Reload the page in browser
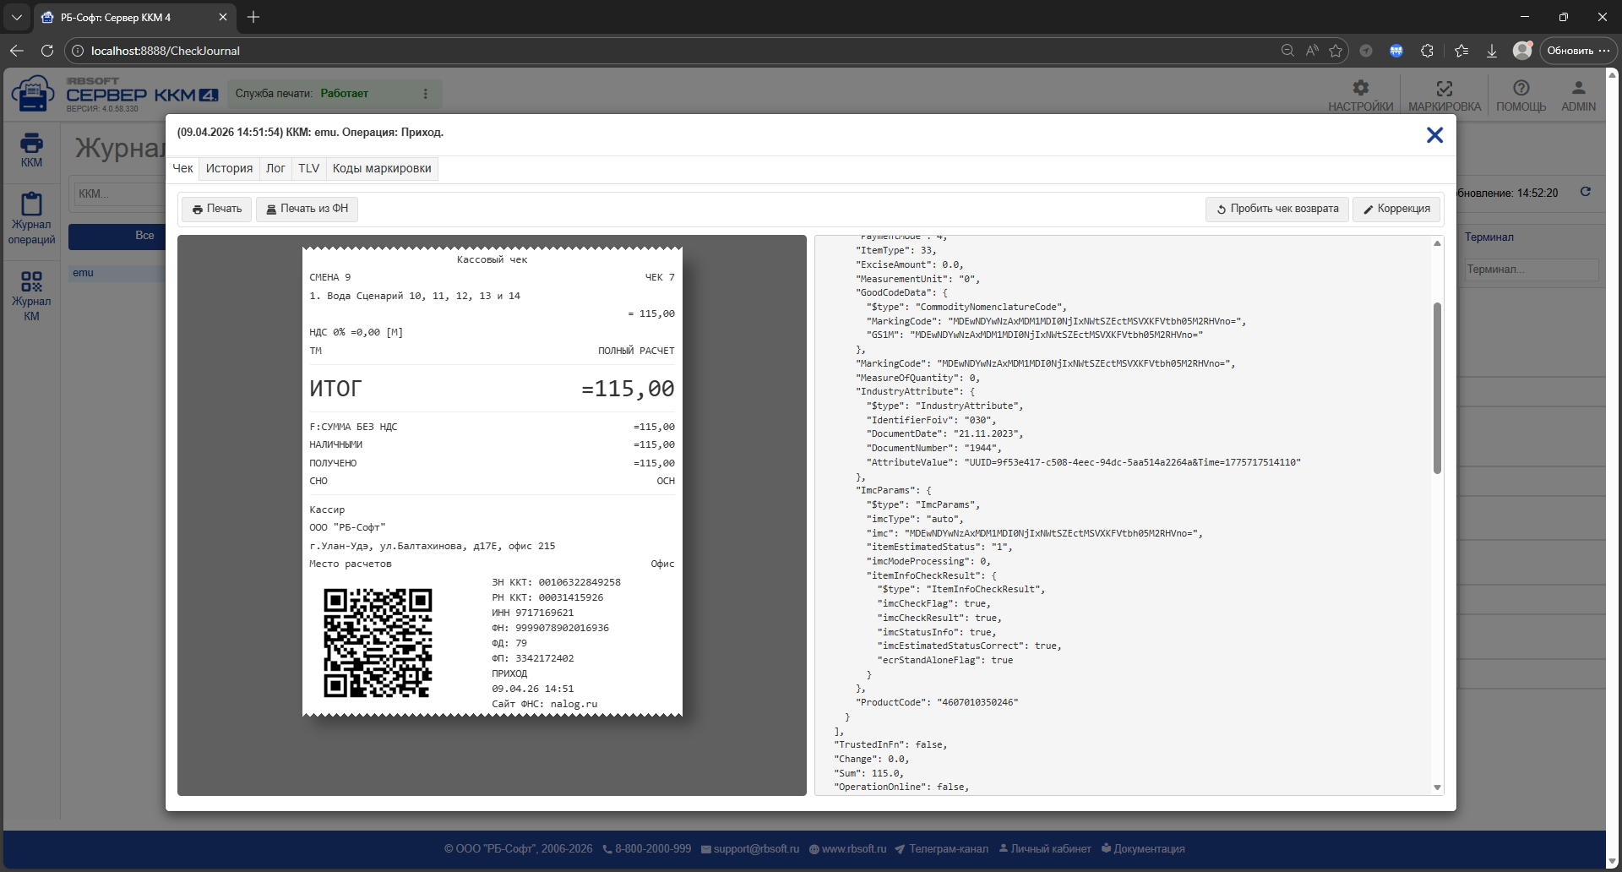This screenshot has height=872, width=1622. tap(47, 51)
